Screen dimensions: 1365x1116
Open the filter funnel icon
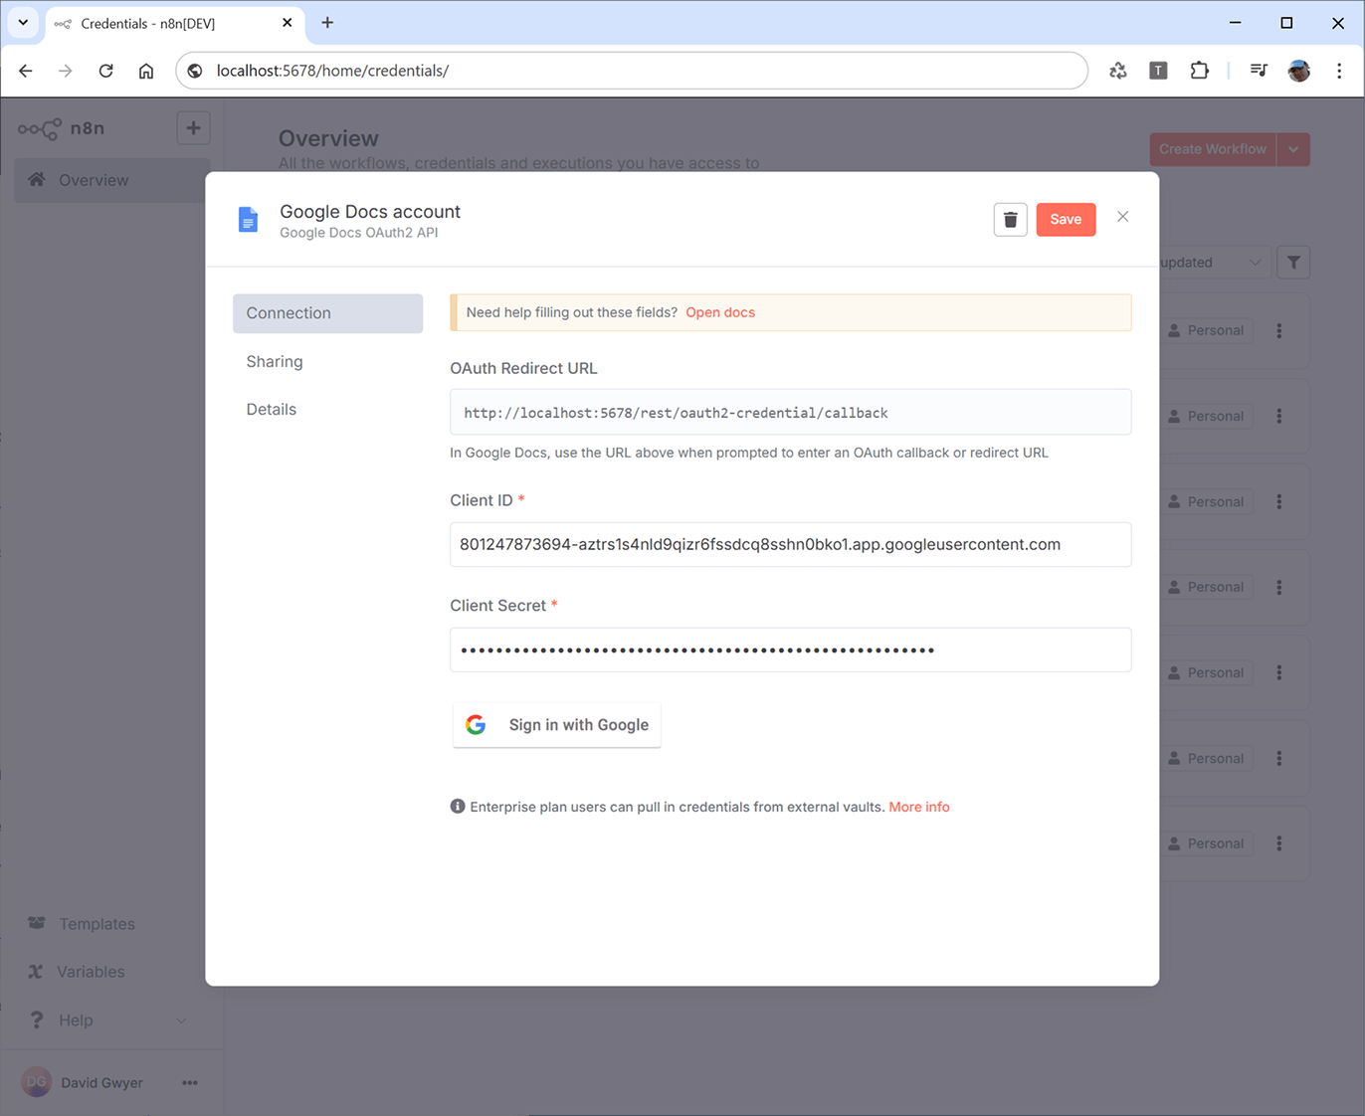tap(1293, 263)
